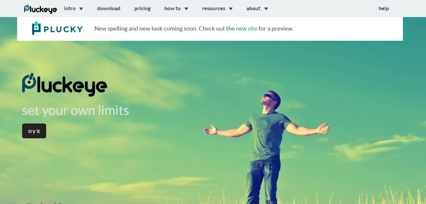Follow the new site link
Image resolution: width=426 pixels, height=204 pixels.
click(x=247, y=29)
